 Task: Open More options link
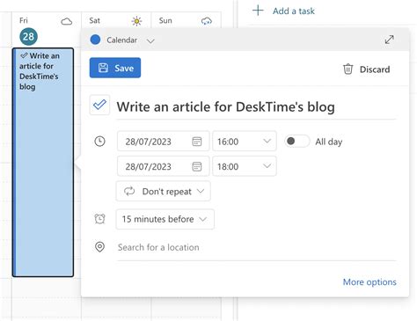pyautogui.click(x=369, y=281)
